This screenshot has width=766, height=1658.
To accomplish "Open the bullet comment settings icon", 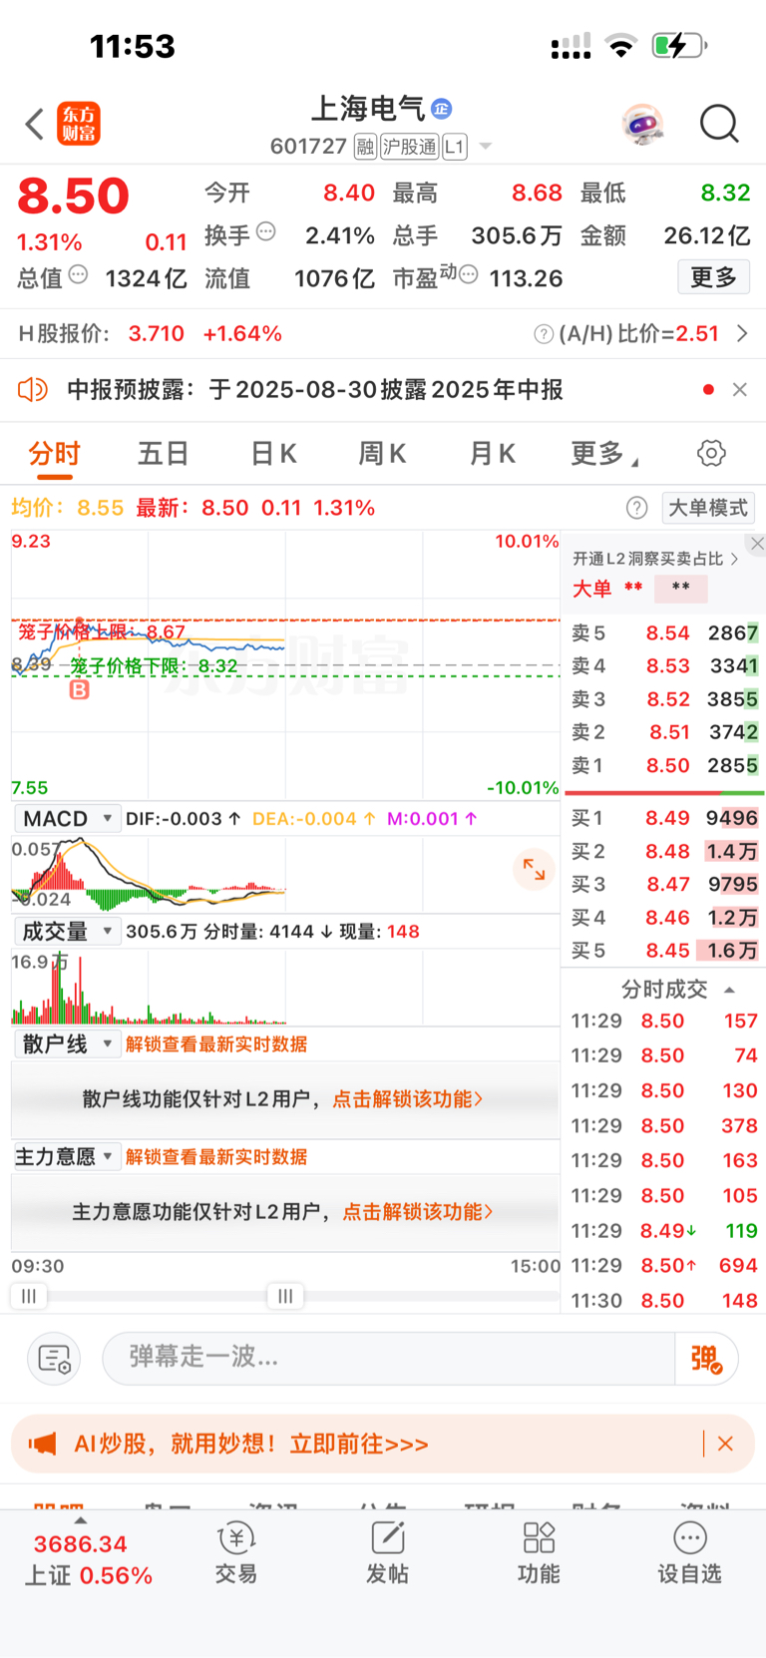I will coord(54,1359).
